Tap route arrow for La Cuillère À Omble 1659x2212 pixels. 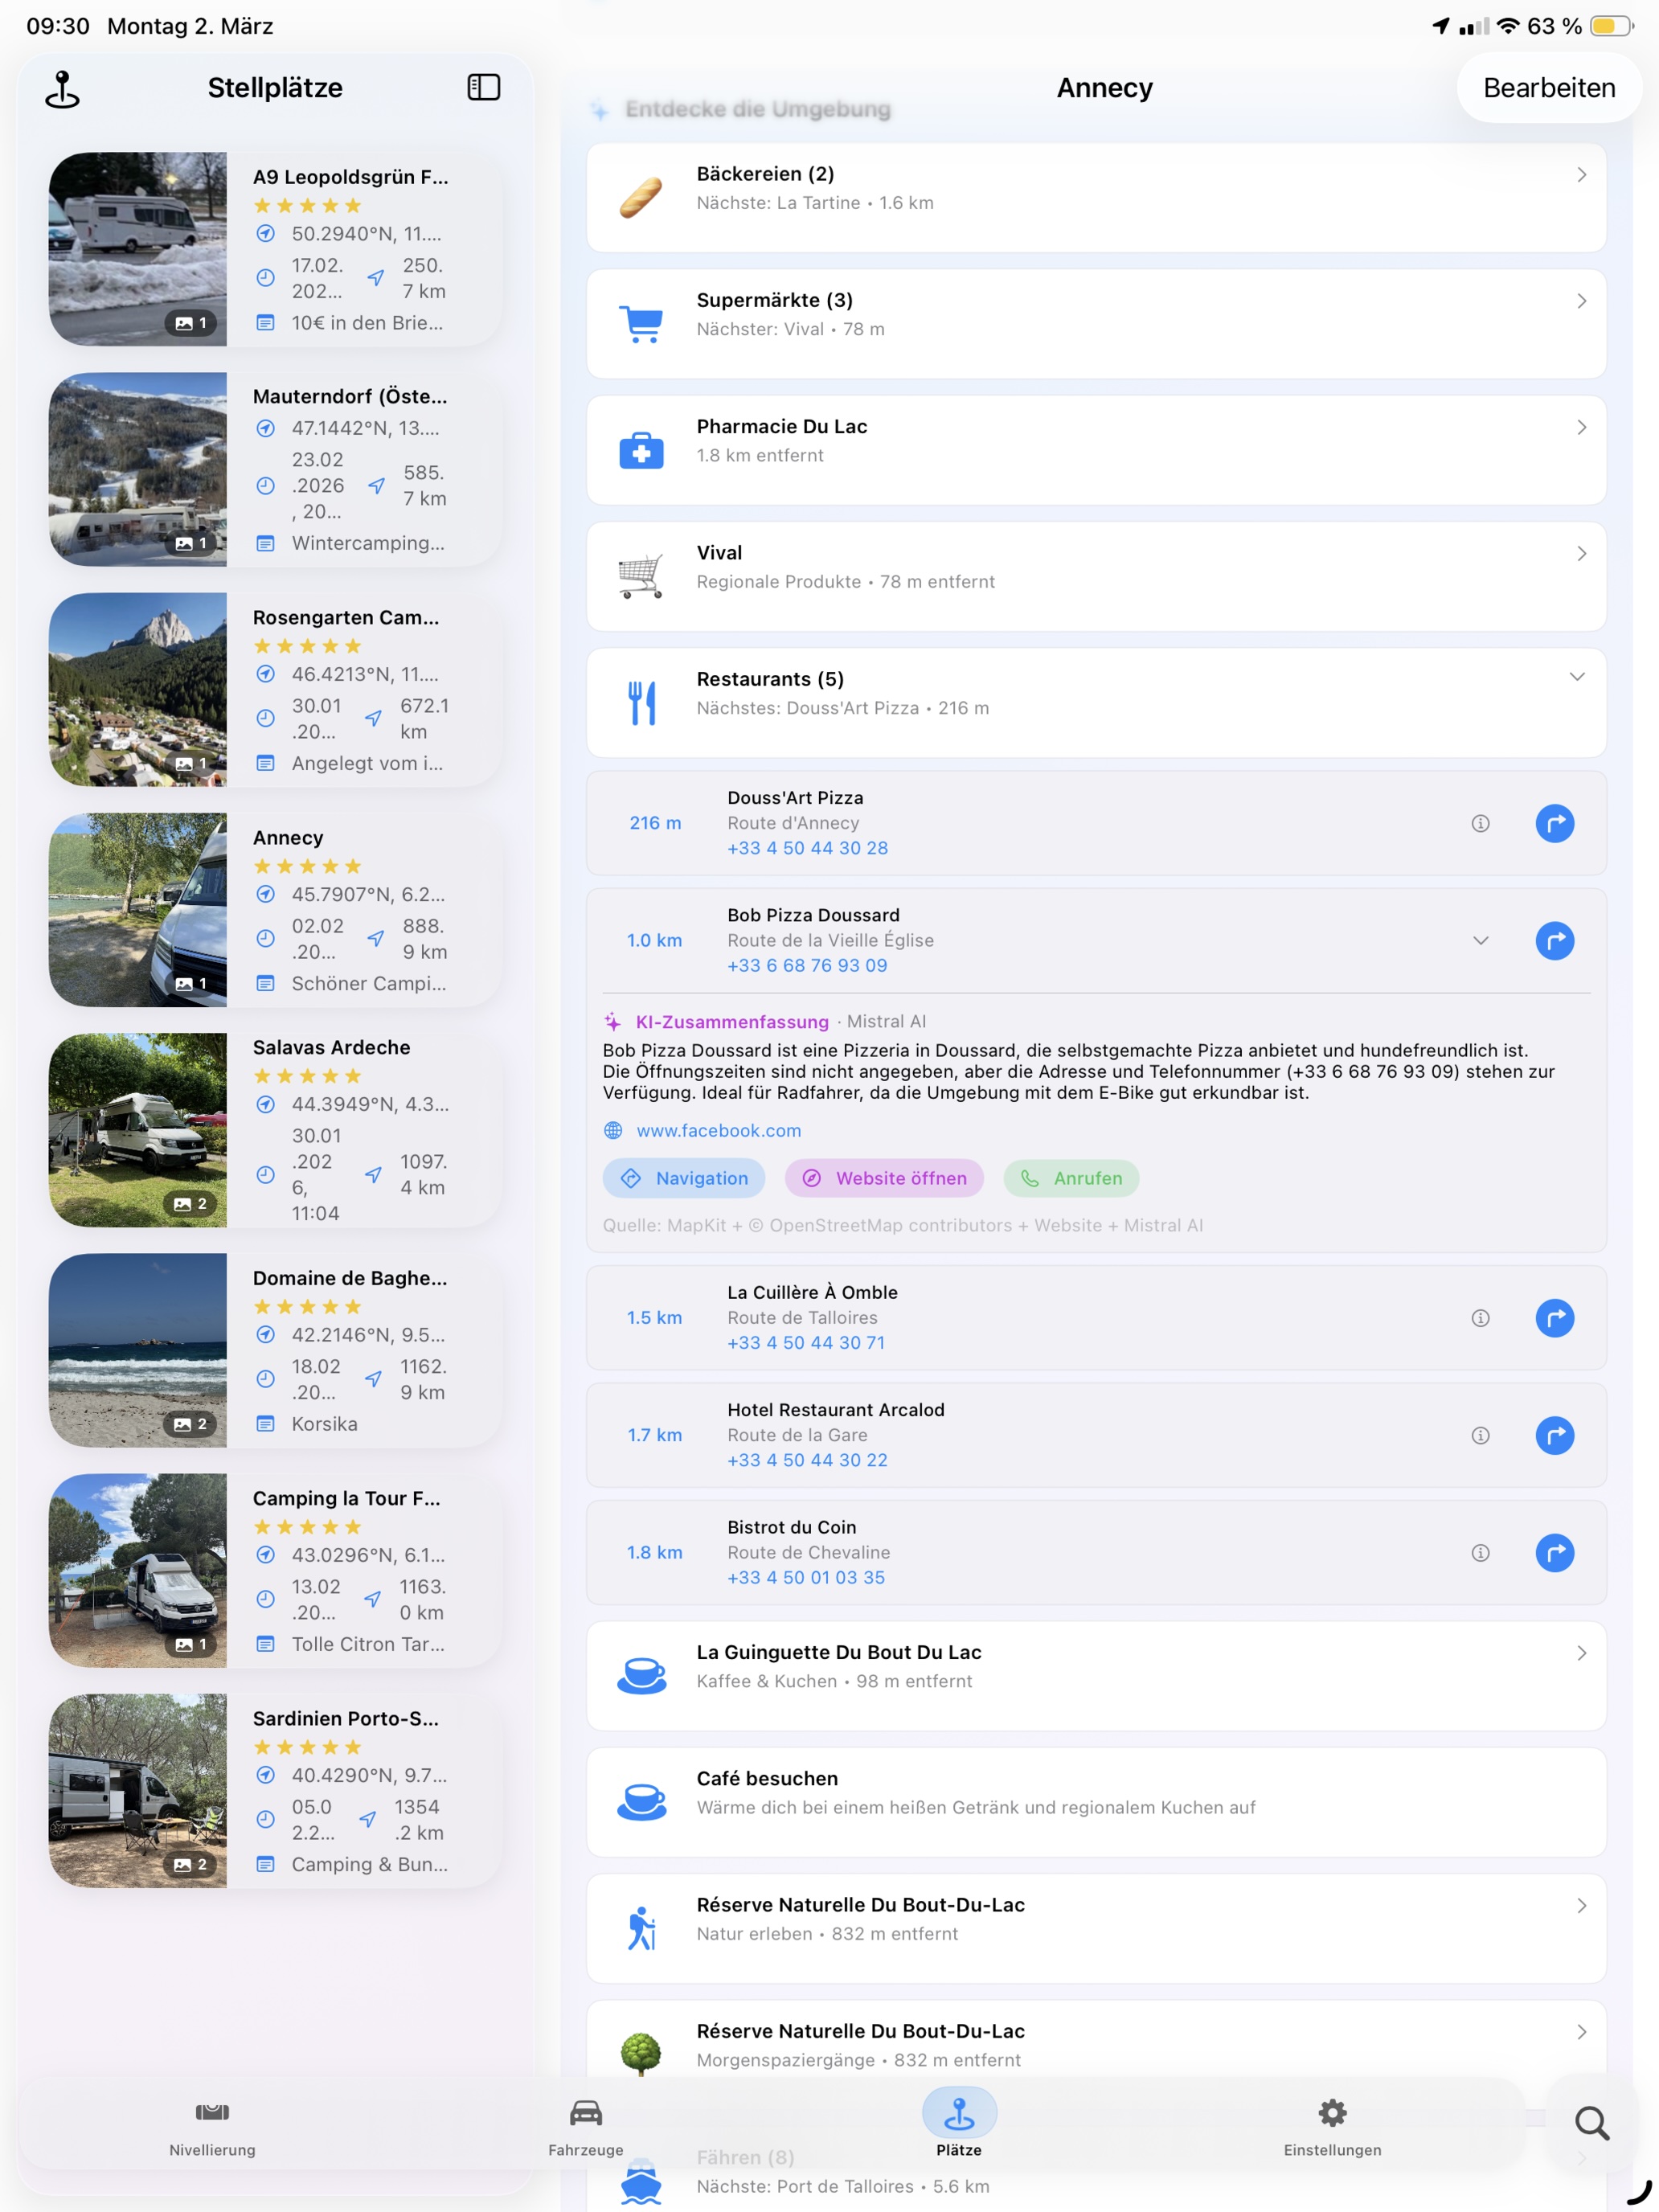1554,1318
